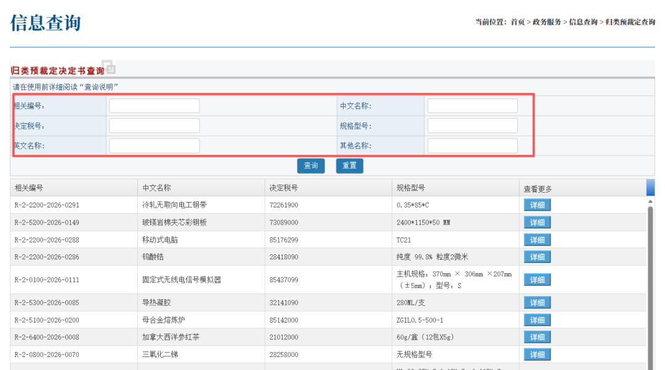Viewport: 665px width, 370px height.
Task: Click the 相关编号 input field
Action: click(x=155, y=106)
